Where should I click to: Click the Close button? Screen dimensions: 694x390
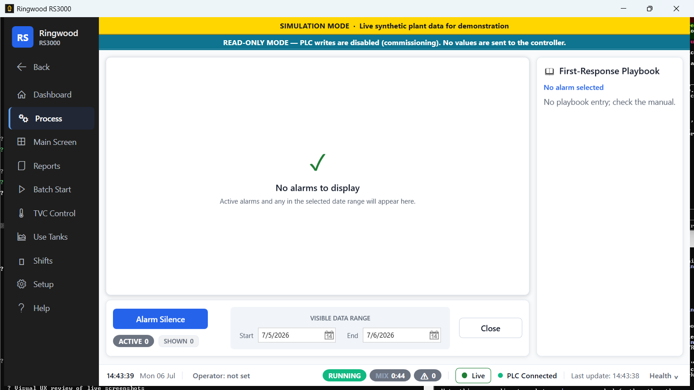click(490, 328)
